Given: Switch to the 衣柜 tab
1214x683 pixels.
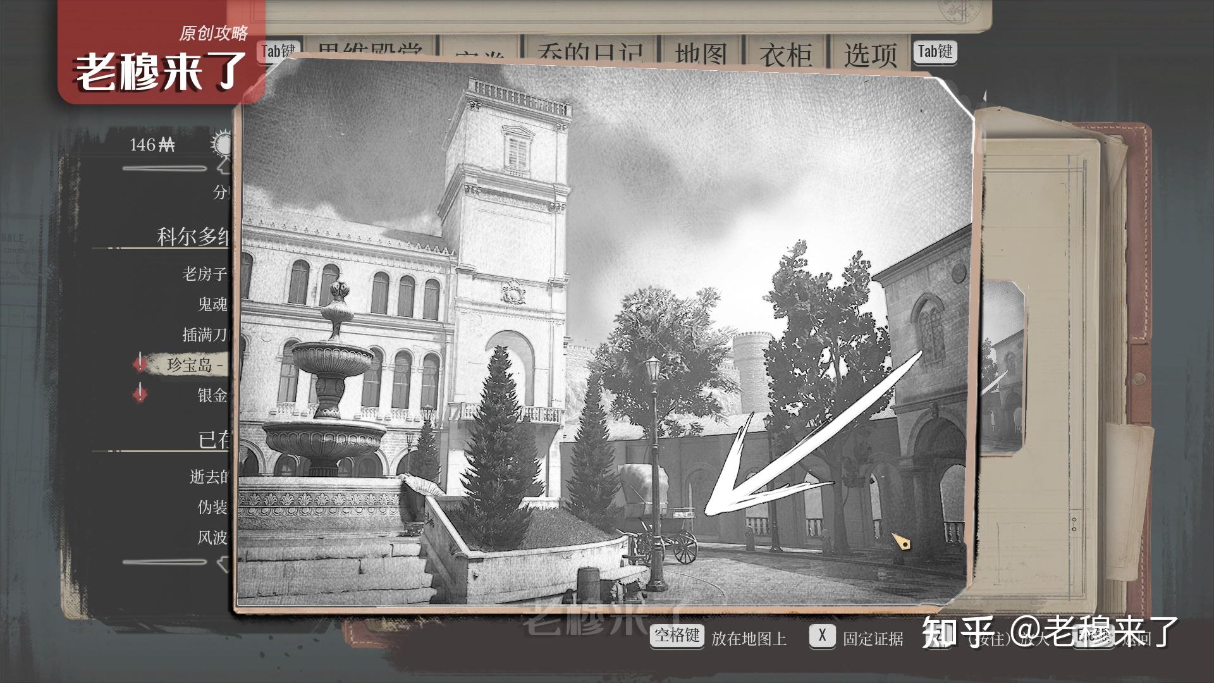Looking at the screenshot, I should (786, 54).
